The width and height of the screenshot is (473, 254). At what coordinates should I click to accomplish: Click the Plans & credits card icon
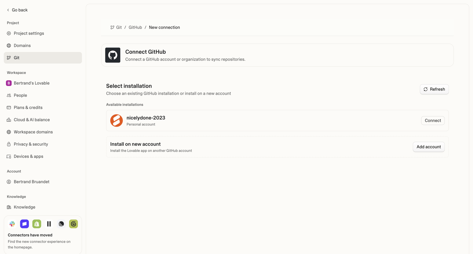pos(9,108)
